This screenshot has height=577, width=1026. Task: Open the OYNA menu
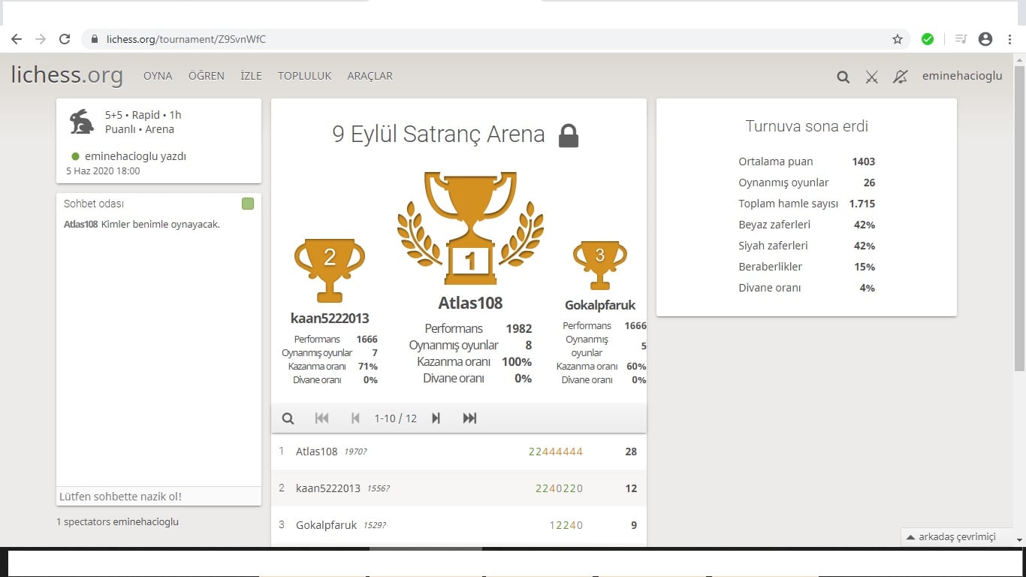coord(158,76)
